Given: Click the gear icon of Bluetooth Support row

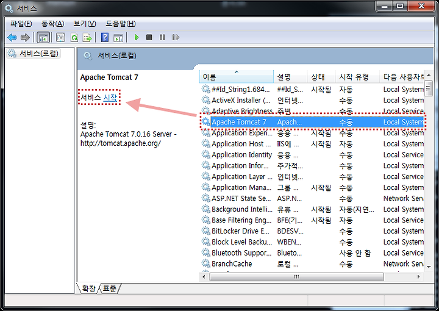Looking at the screenshot, I should click(206, 253).
